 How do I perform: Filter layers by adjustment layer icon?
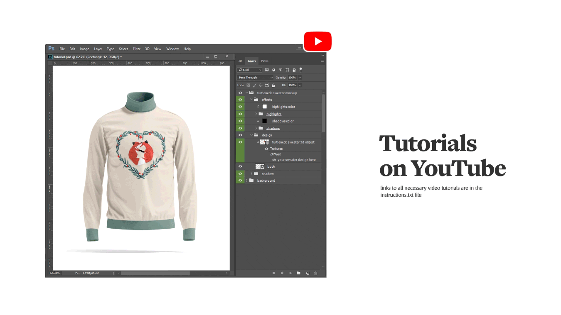(x=273, y=70)
